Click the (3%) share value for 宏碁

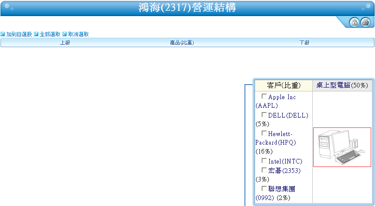coord(262,179)
